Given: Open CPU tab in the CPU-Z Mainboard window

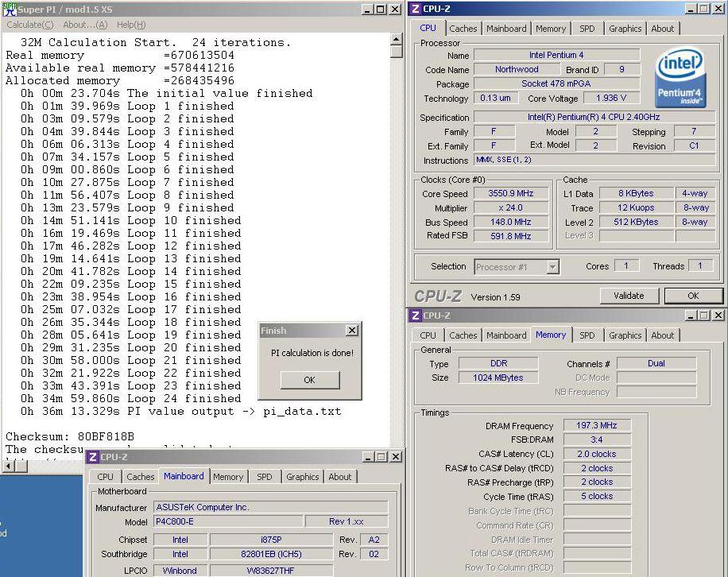Looking at the screenshot, I should [x=105, y=477].
